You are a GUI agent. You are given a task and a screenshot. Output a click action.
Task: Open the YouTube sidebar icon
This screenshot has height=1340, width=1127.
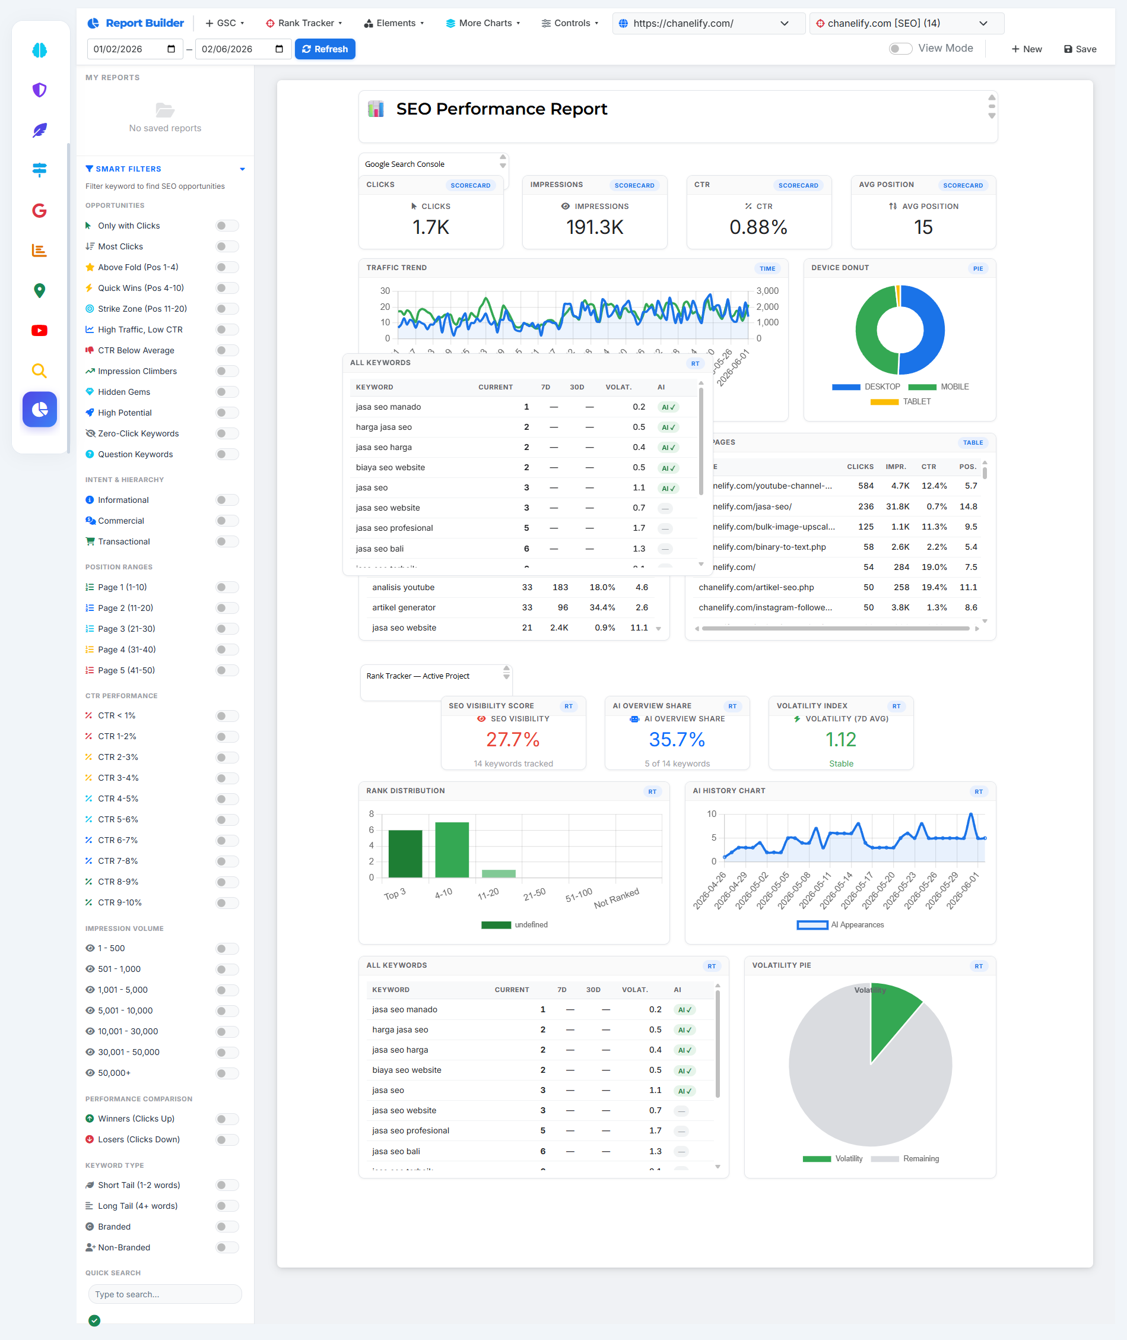40,330
